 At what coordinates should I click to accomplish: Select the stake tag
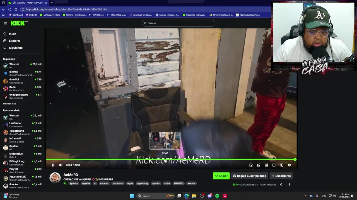click(167, 184)
